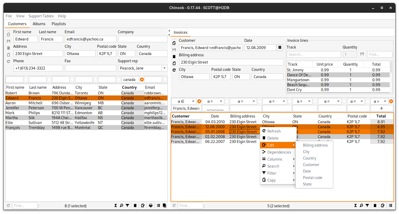This screenshot has width=399, height=214.
Task: Toggle the Customer condition radio button in invoice filters
Action: click(x=199, y=101)
